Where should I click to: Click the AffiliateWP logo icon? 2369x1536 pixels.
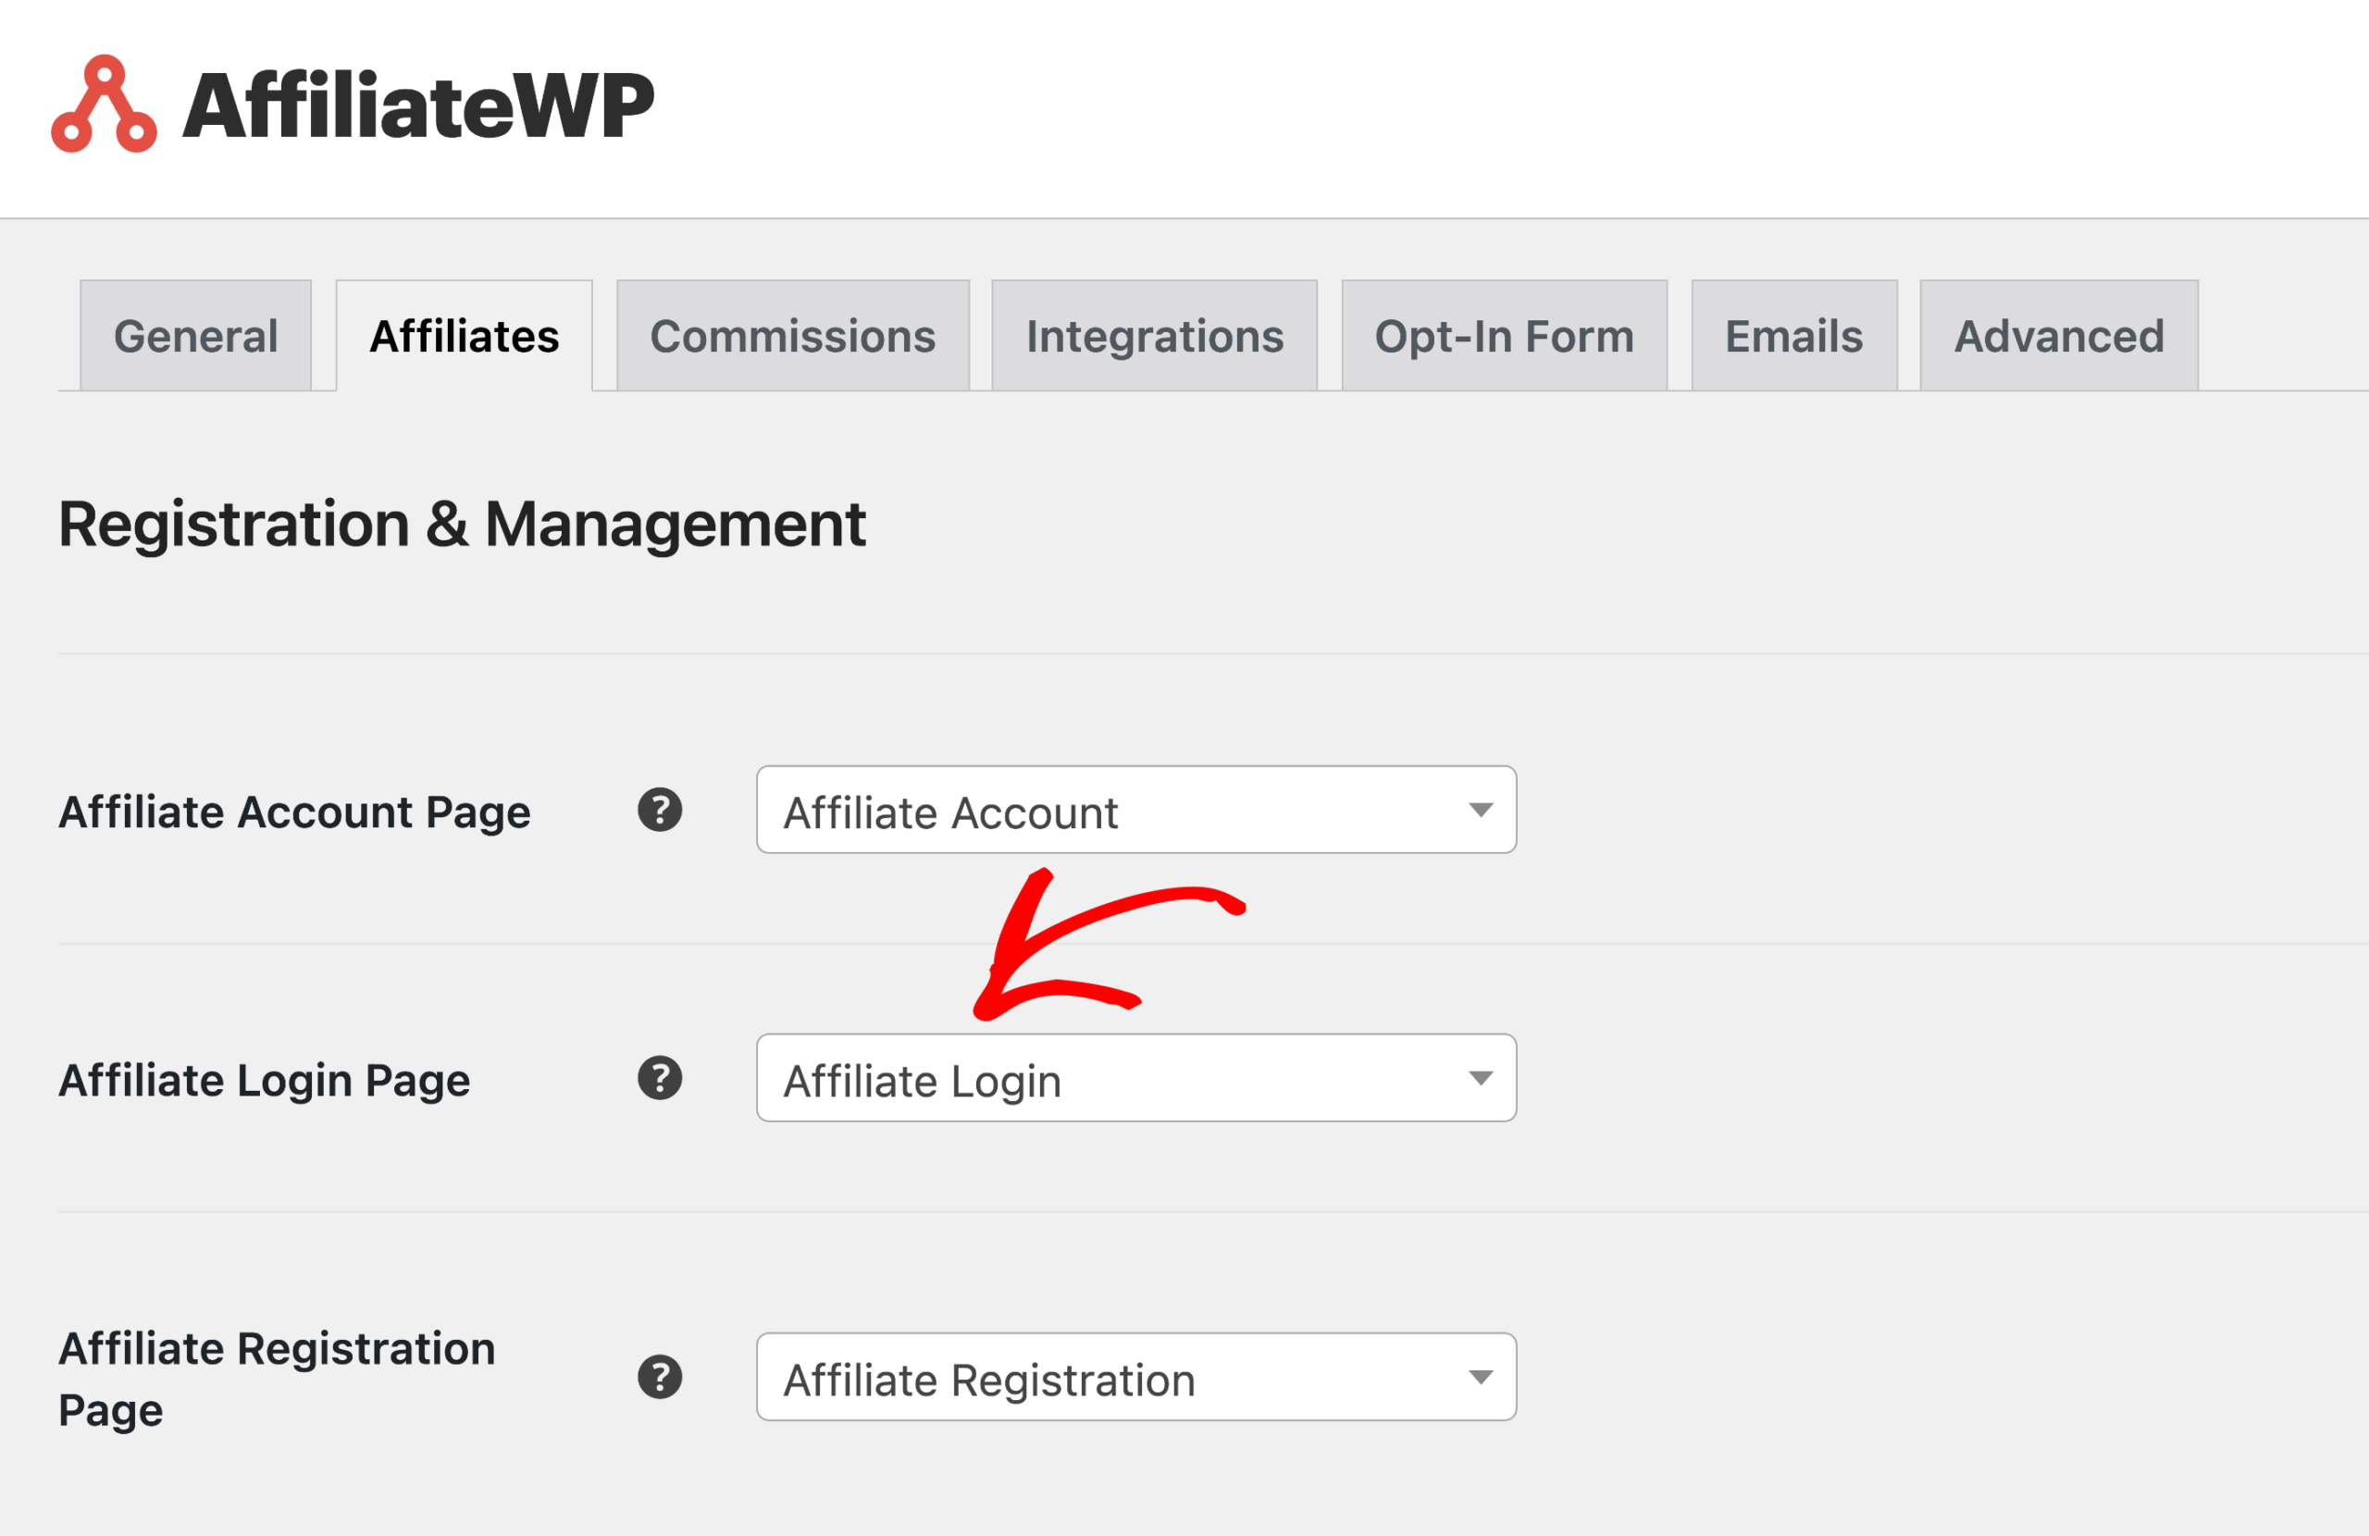(x=104, y=104)
